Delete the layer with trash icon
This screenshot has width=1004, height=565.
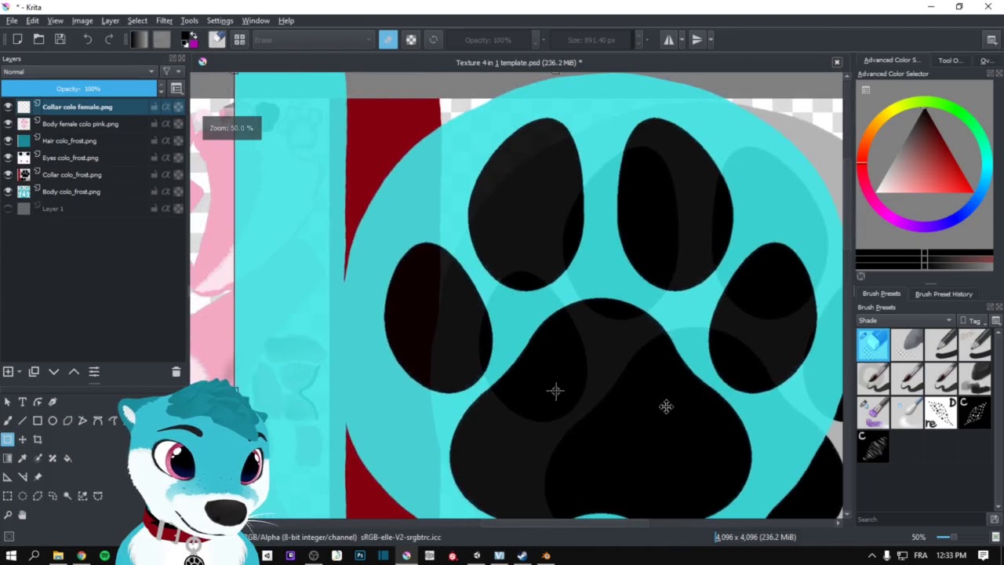(x=176, y=372)
